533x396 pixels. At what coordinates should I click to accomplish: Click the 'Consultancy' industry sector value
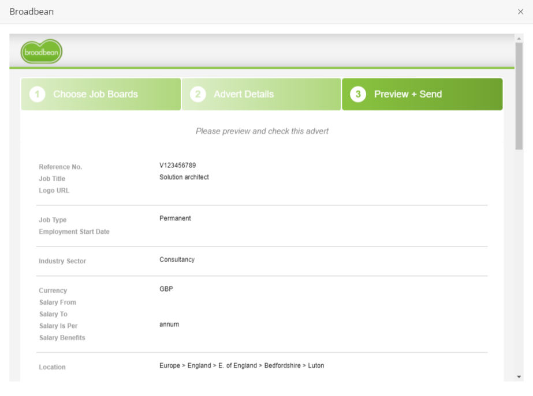tap(177, 260)
